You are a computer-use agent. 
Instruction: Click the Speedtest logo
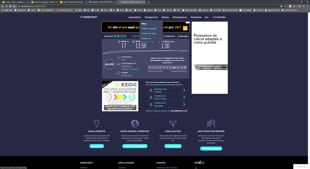[89, 17]
